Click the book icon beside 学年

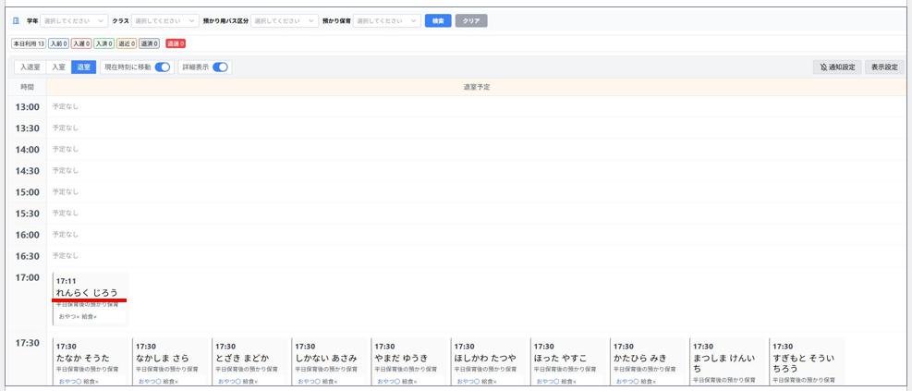[x=16, y=20]
